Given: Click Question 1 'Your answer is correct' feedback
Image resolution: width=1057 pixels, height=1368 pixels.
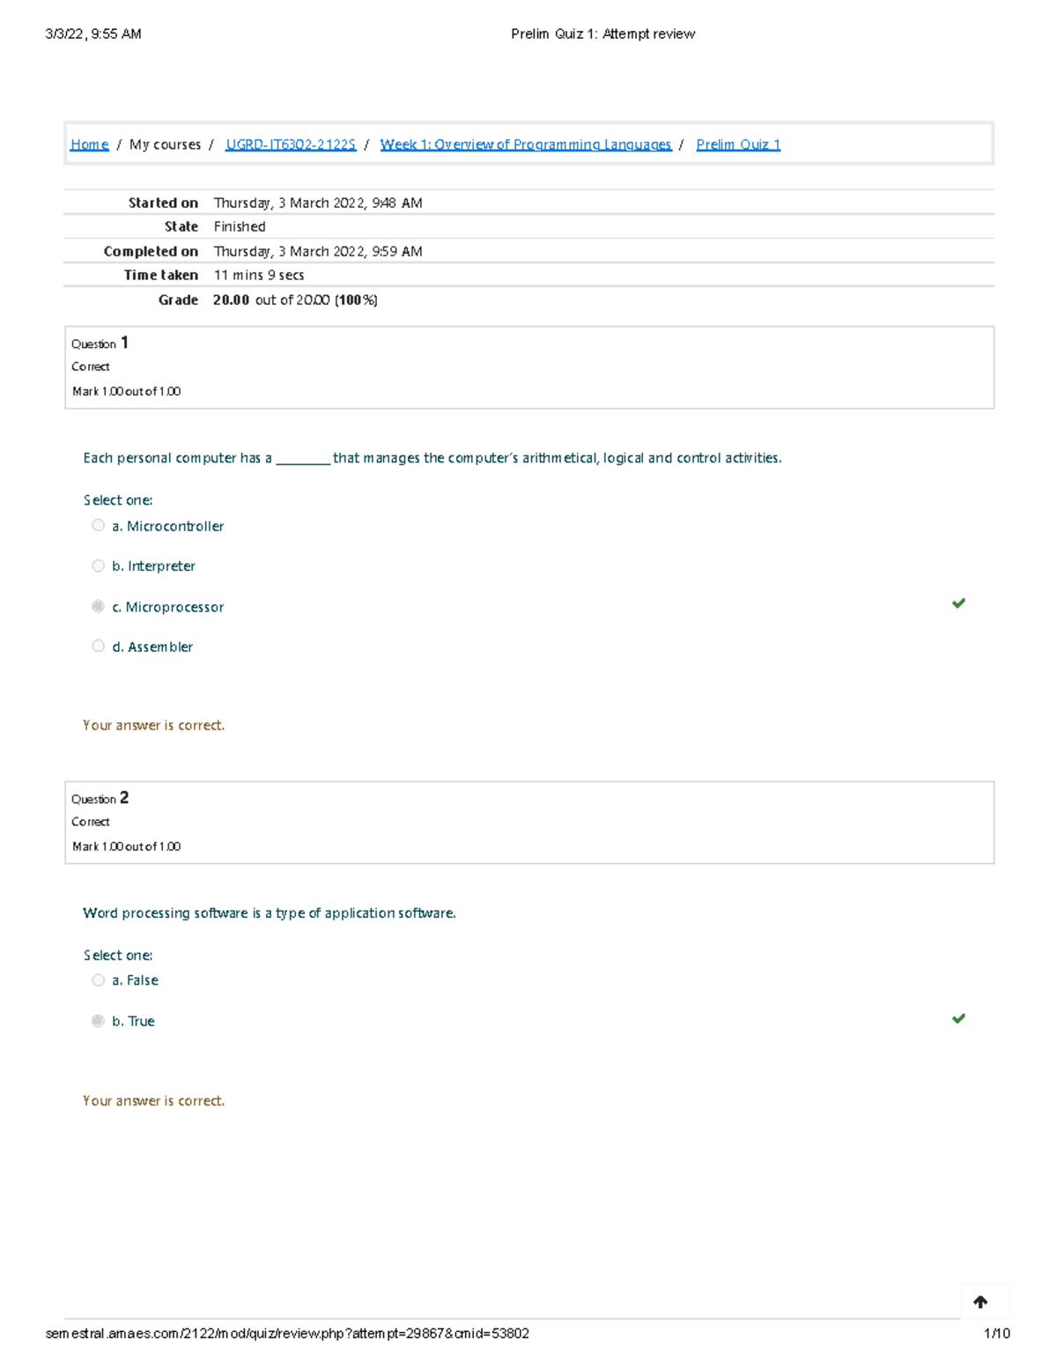Looking at the screenshot, I should [x=153, y=726].
